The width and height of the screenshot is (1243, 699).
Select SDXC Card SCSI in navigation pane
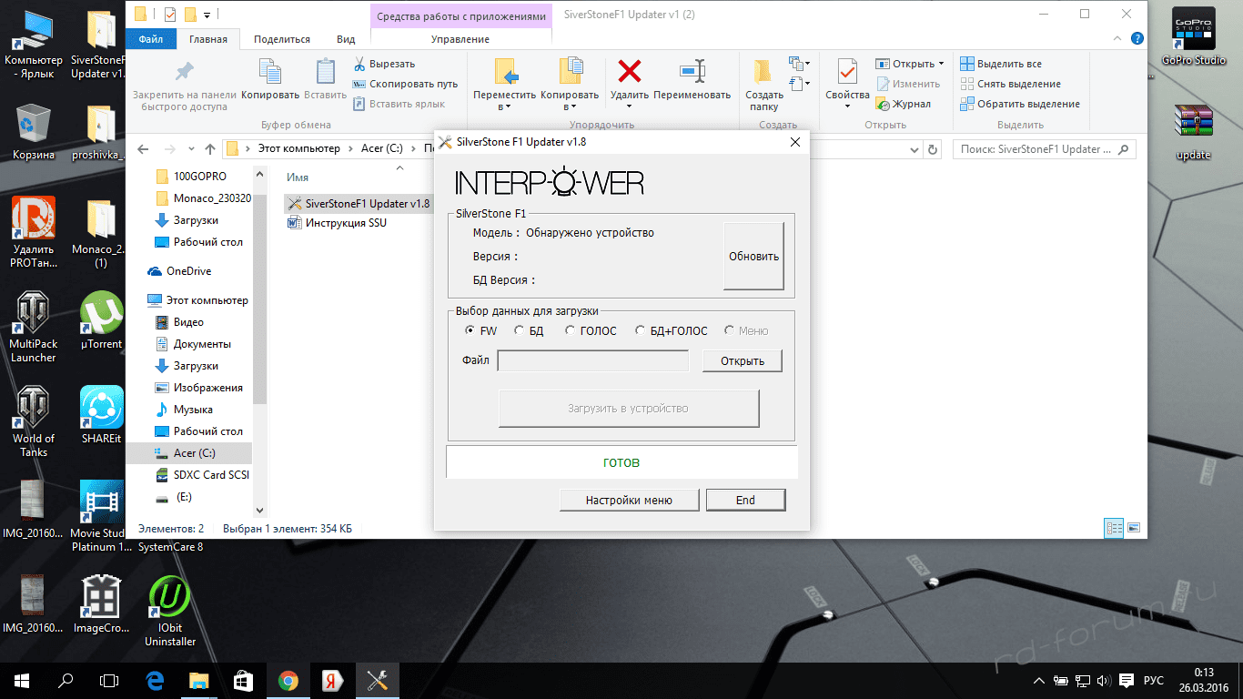(202, 475)
